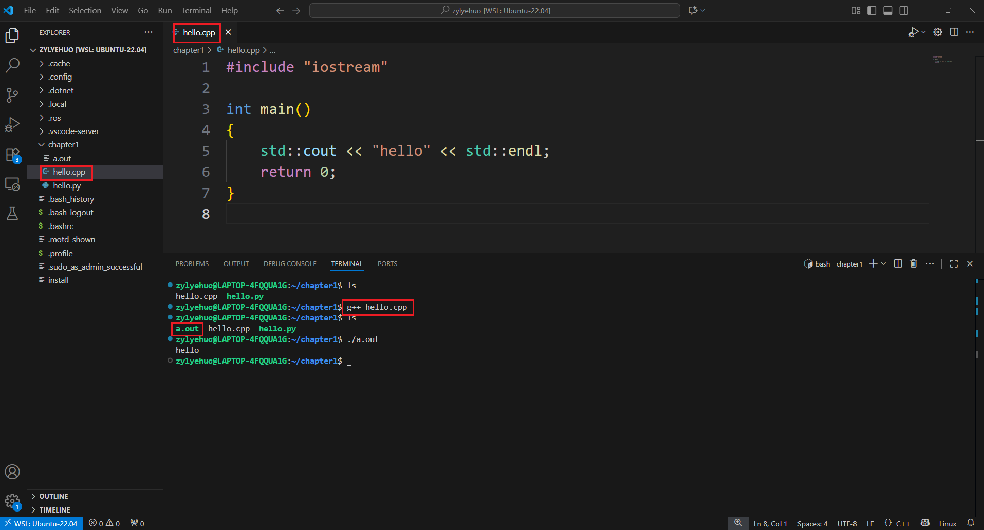
Task: Go forward with navigation arrow
Action: tap(296, 11)
